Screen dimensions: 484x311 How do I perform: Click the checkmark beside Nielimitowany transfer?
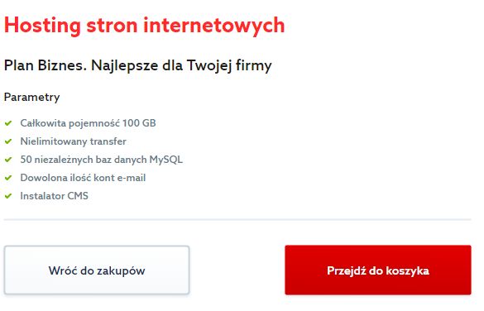coord(8,141)
